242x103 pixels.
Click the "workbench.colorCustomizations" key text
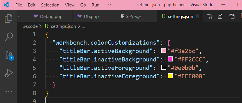point(106,42)
